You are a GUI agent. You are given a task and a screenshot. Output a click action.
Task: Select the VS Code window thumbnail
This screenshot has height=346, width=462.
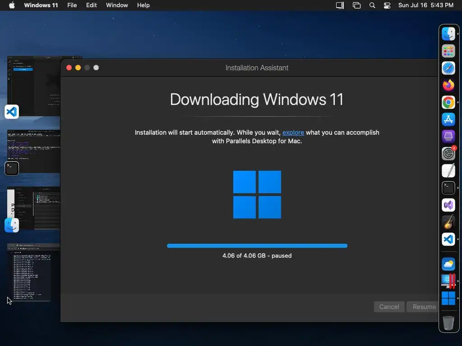click(x=33, y=86)
